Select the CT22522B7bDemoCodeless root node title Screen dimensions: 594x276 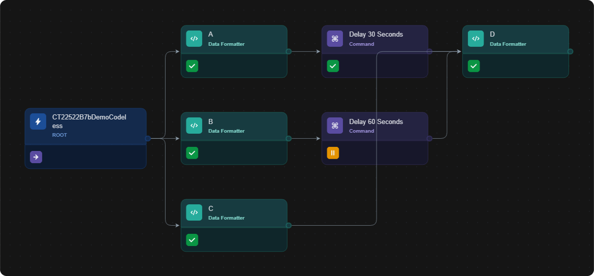point(89,121)
